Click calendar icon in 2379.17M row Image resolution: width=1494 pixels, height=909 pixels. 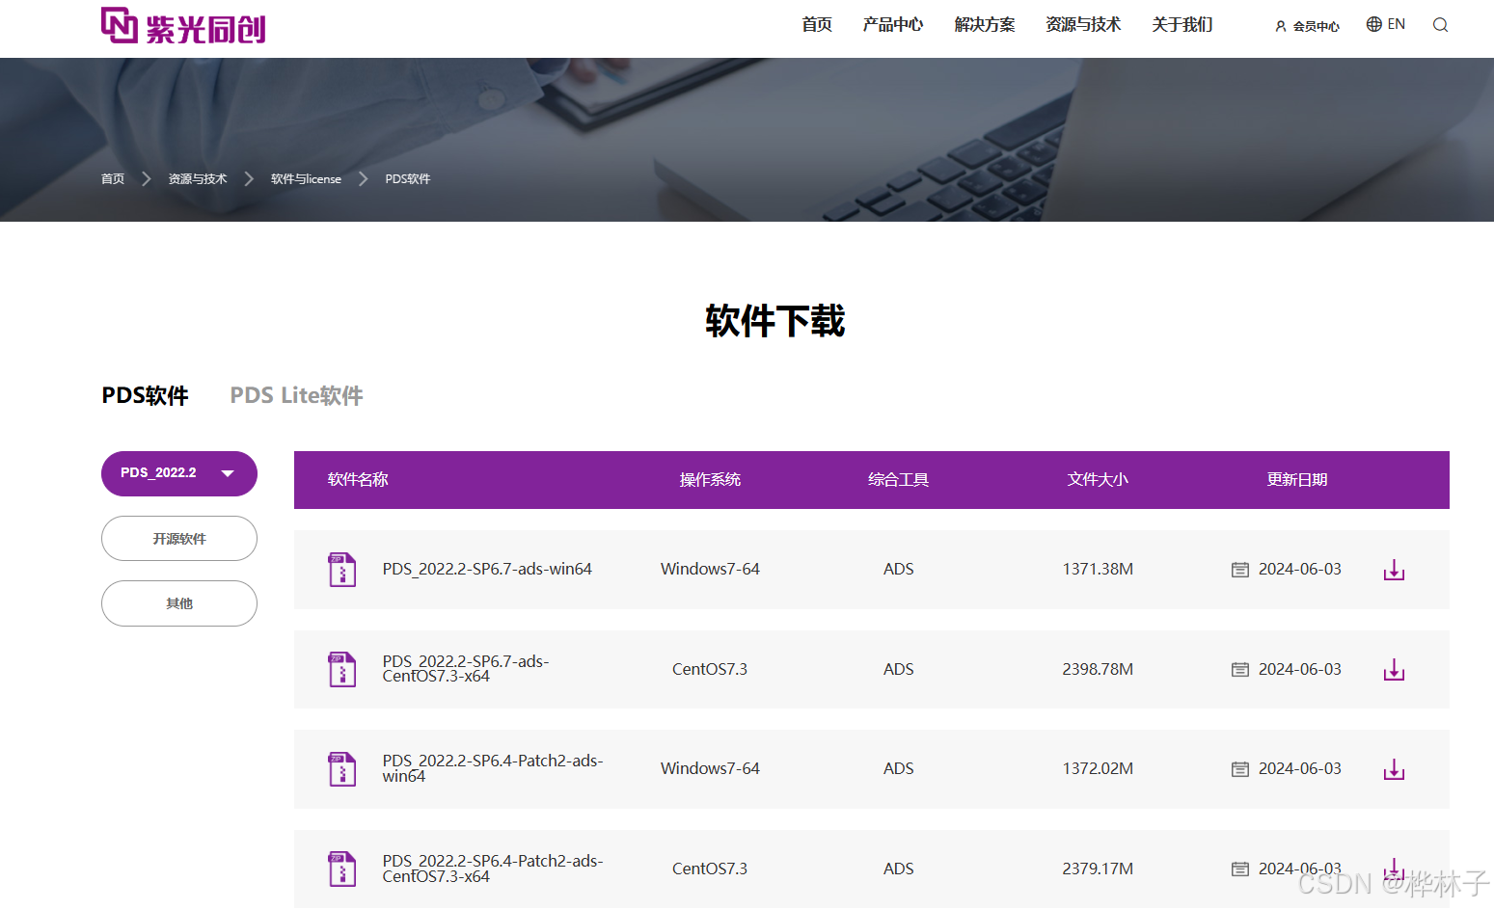(1240, 869)
